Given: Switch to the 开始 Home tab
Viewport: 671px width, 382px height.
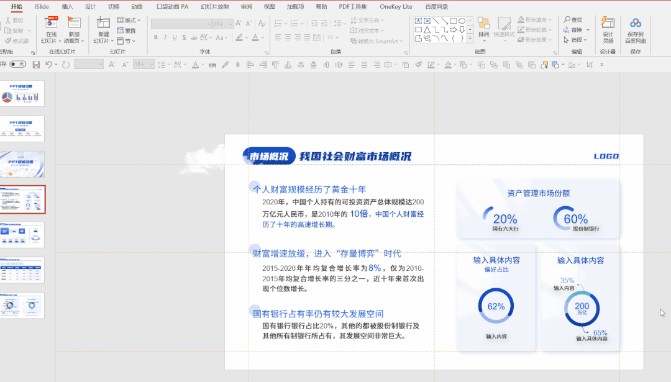Looking at the screenshot, I should 17,6.
